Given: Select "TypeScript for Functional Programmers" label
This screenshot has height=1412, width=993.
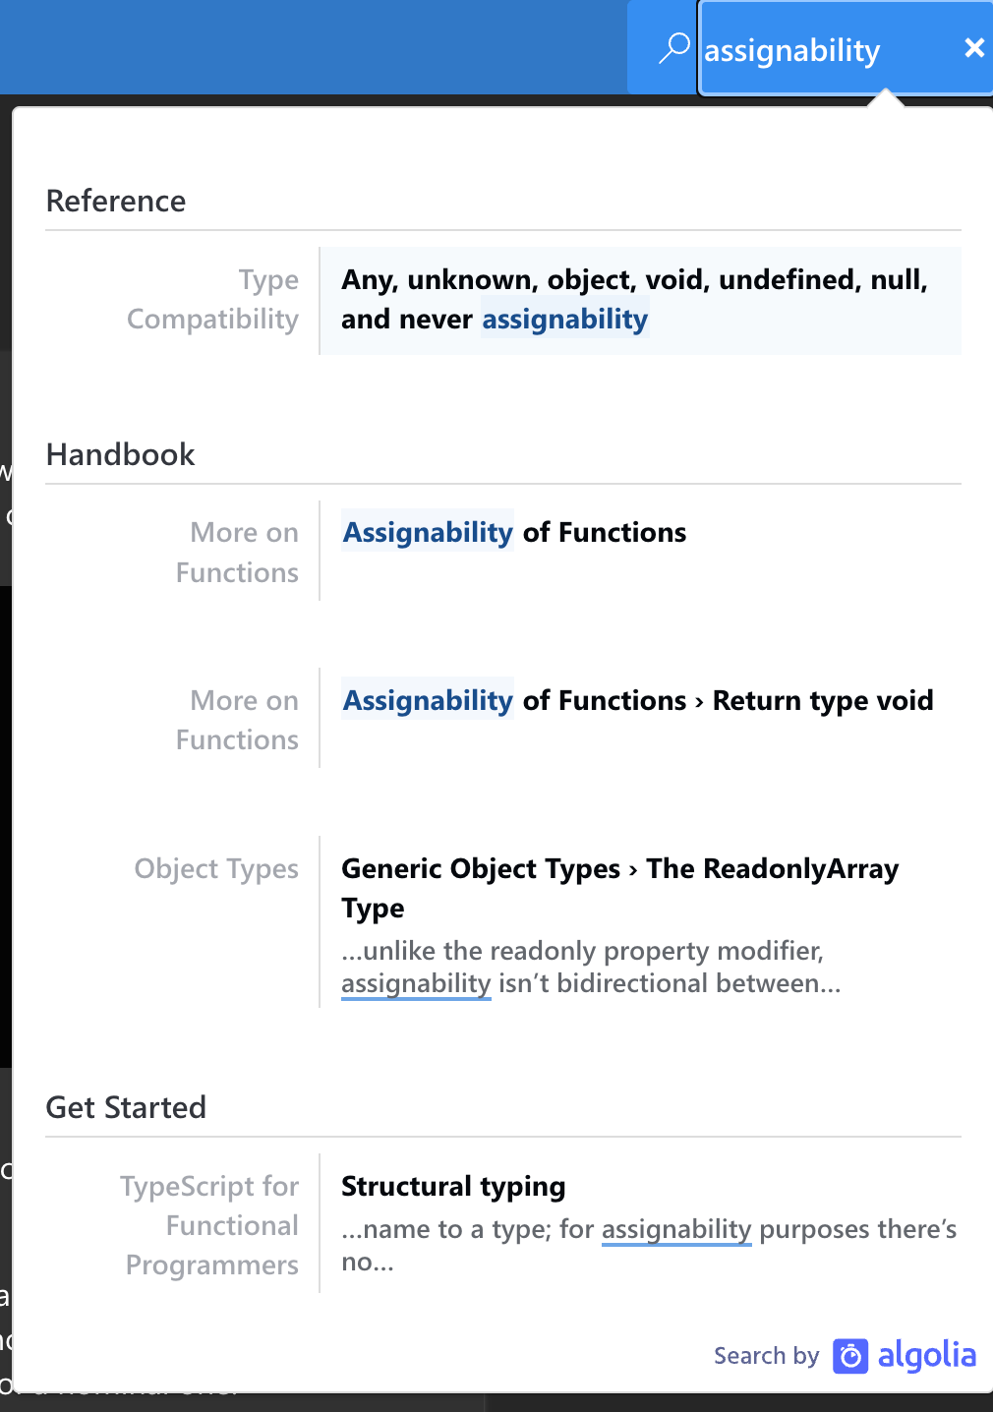Looking at the screenshot, I should tap(211, 1225).
